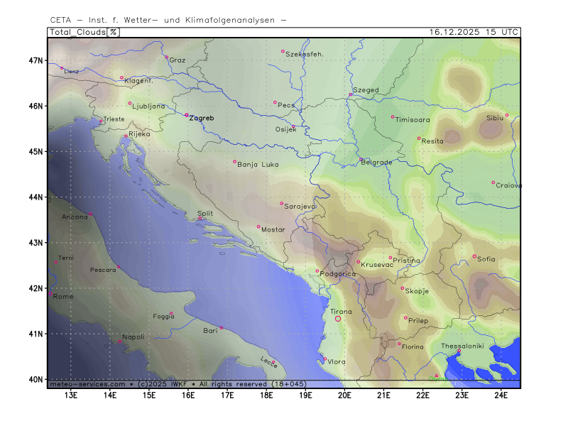Click the Total_Clouds parameter label
Viewport: 568px width, 426px height.
(x=78, y=32)
